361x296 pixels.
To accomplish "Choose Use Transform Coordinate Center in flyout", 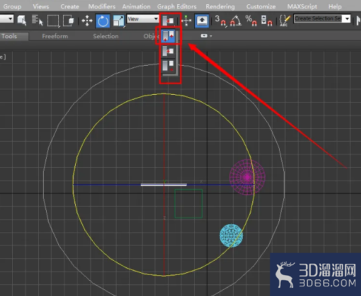I will pyautogui.click(x=168, y=66).
